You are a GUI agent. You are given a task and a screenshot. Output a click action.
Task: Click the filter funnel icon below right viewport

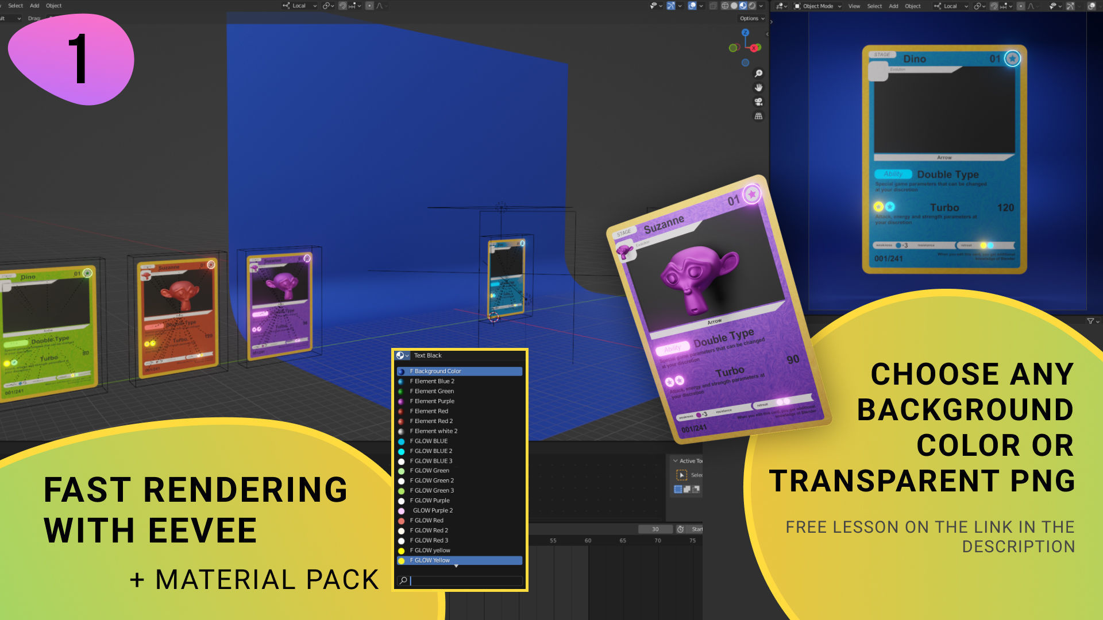pyautogui.click(x=1090, y=321)
